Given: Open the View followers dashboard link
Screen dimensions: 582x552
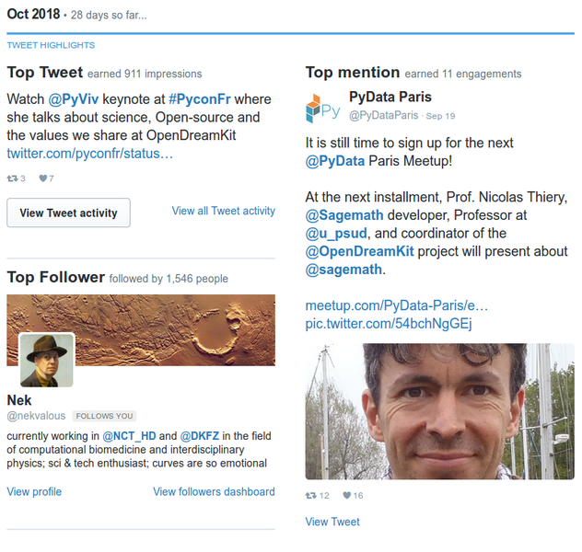Looking at the screenshot, I should tap(215, 491).
